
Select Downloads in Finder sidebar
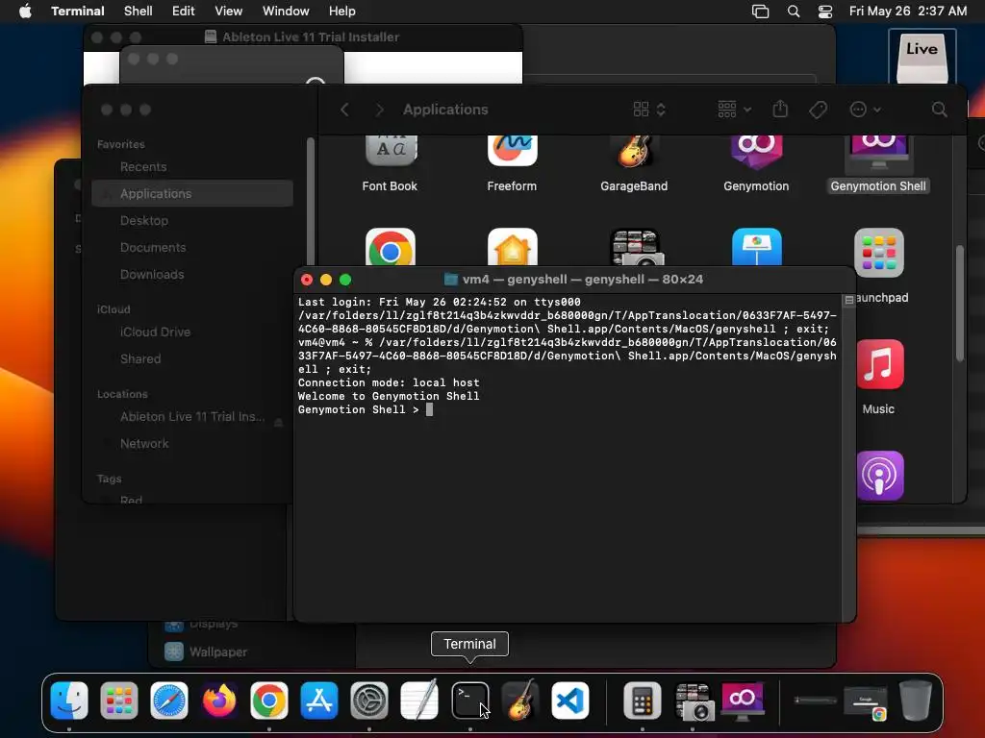[x=192, y=274]
